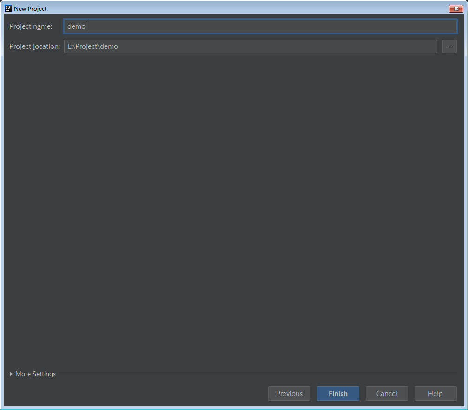Image resolution: width=468 pixels, height=410 pixels.
Task: Click Finish to create the project
Action: [338, 393]
